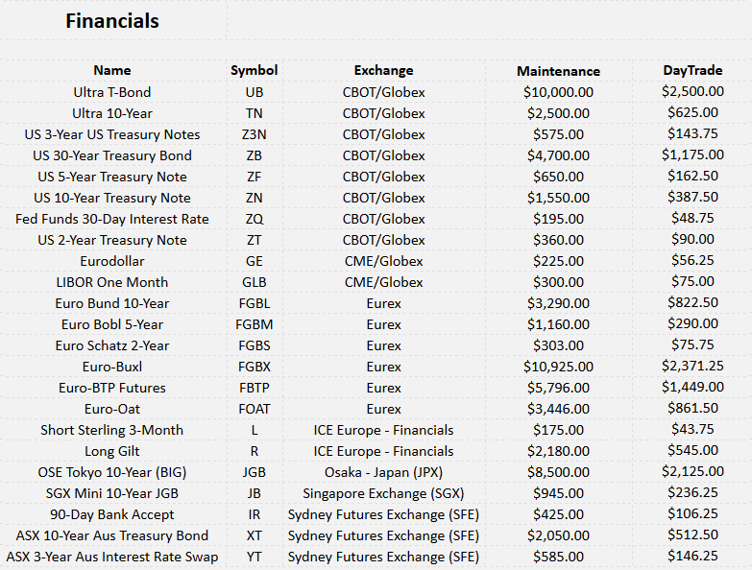The width and height of the screenshot is (752, 570).
Task: Click the Eurodollar name cell
Action: (x=112, y=261)
